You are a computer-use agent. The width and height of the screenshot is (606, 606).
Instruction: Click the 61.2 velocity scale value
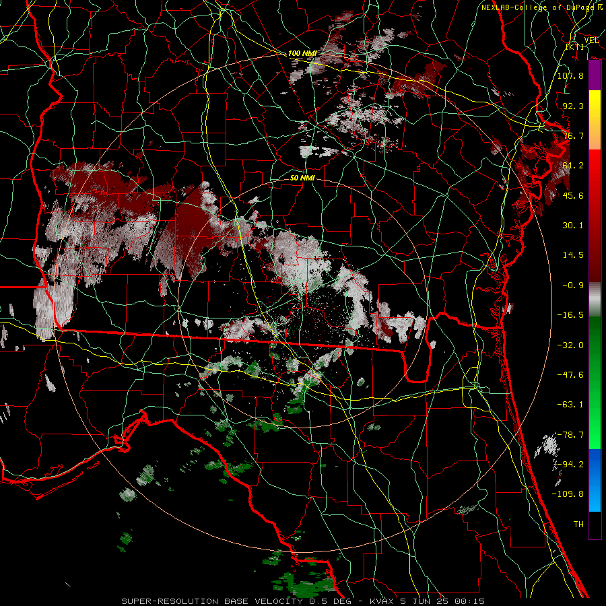(573, 166)
